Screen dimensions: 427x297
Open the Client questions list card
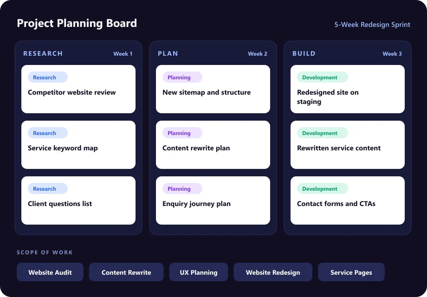(x=78, y=200)
